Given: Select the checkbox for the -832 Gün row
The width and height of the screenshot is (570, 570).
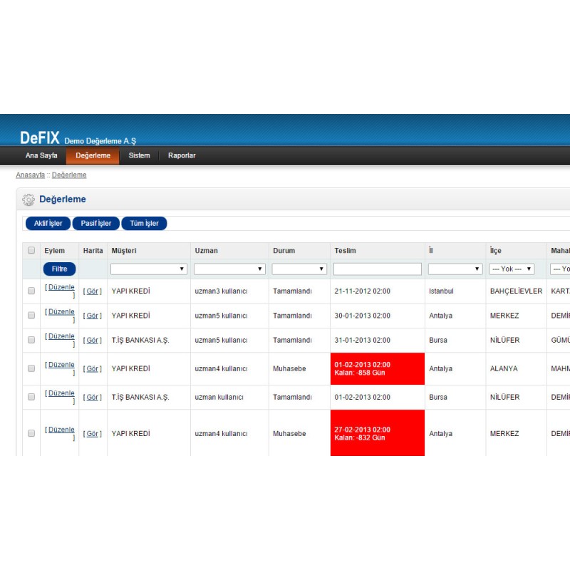Looking at the screenshot, I should 31,433.
